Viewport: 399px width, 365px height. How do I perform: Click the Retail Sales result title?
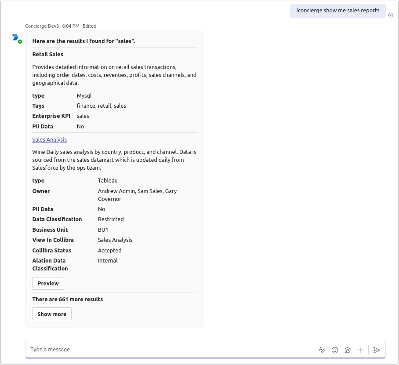(x=48, y=55)
